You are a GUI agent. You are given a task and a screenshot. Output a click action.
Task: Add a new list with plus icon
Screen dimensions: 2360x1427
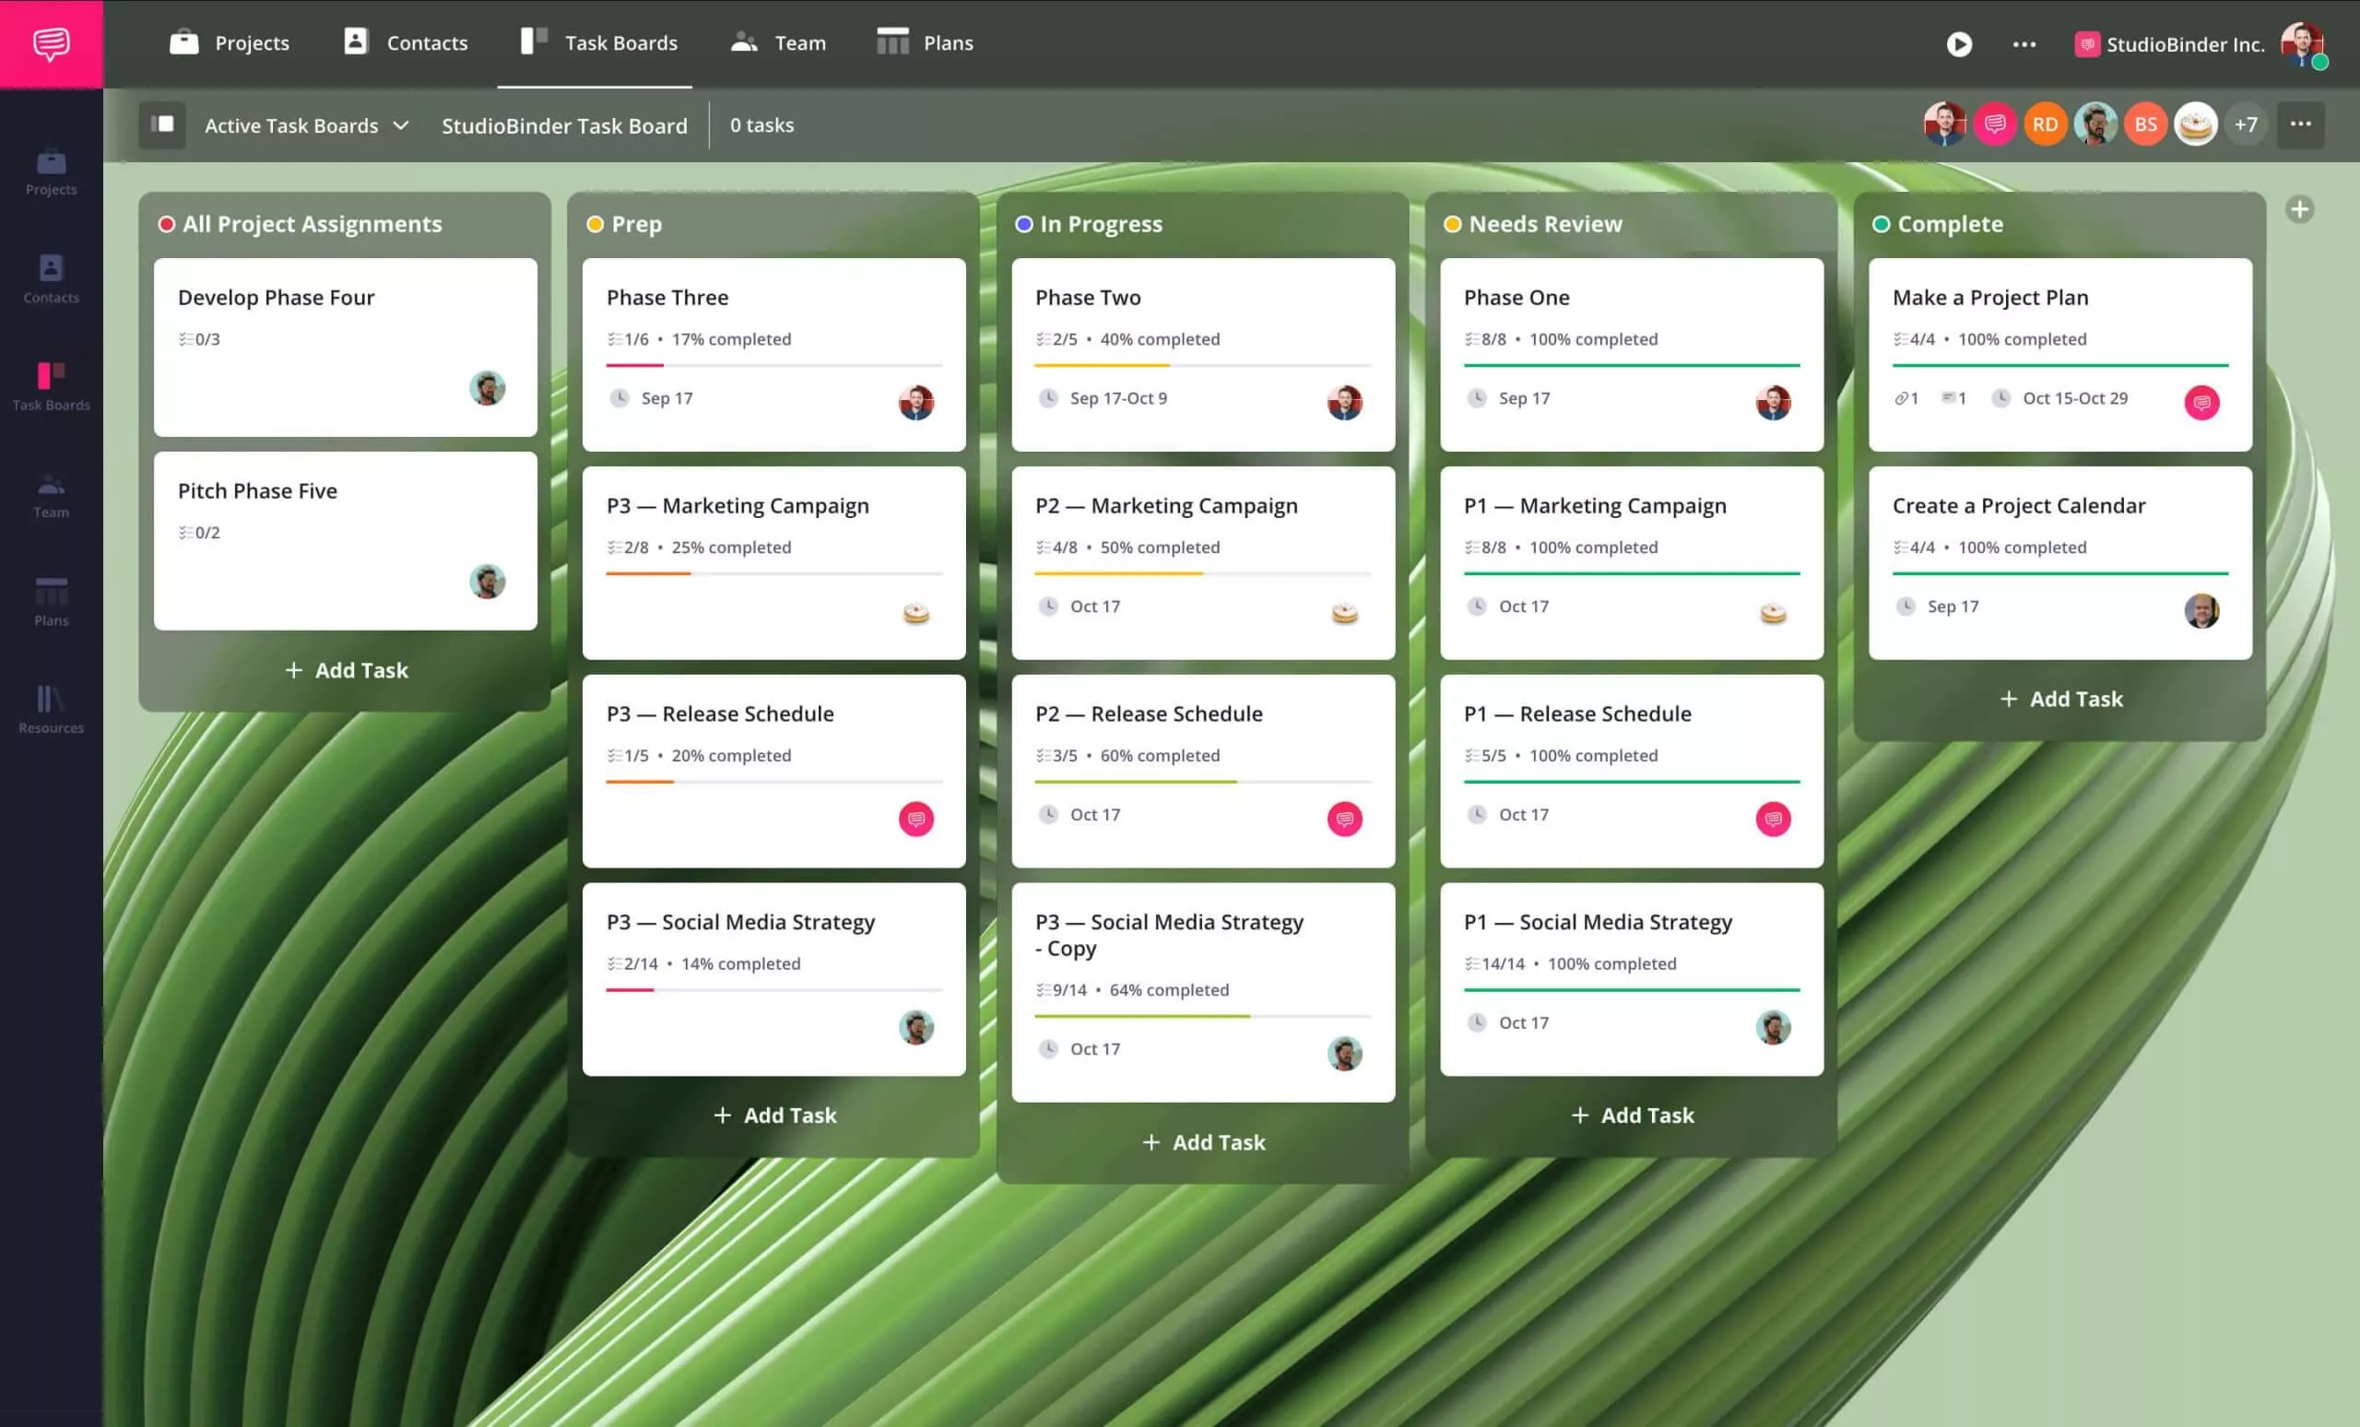(2299, 210)
